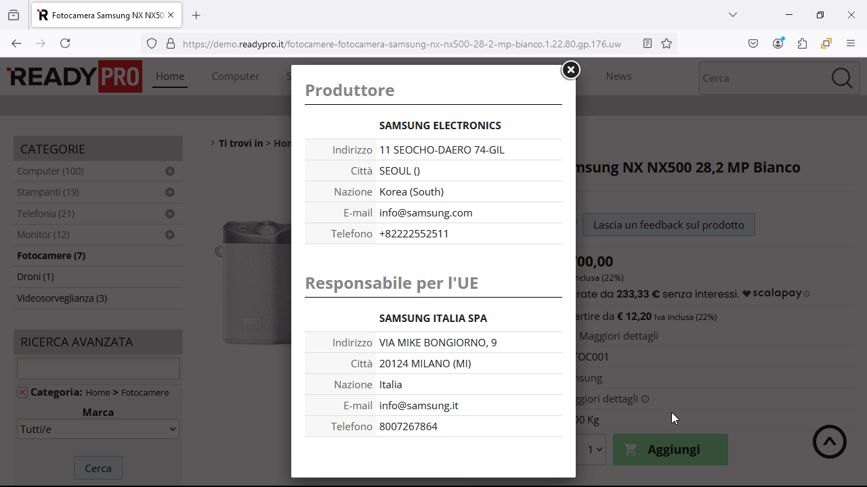Click the Home breadcrumb in Categoria filter
The width and height of the screenshot is (867, 487).
[98, 392]
